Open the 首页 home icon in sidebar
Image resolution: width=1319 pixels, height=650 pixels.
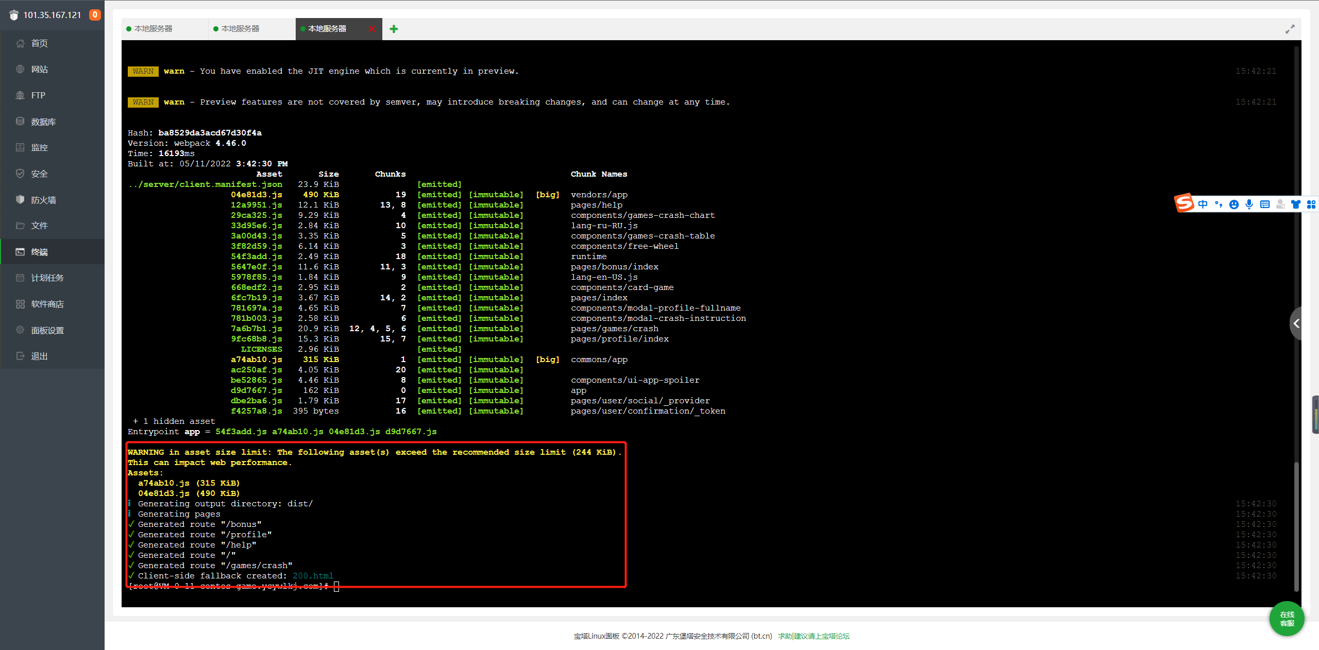[x=21, y=43]
